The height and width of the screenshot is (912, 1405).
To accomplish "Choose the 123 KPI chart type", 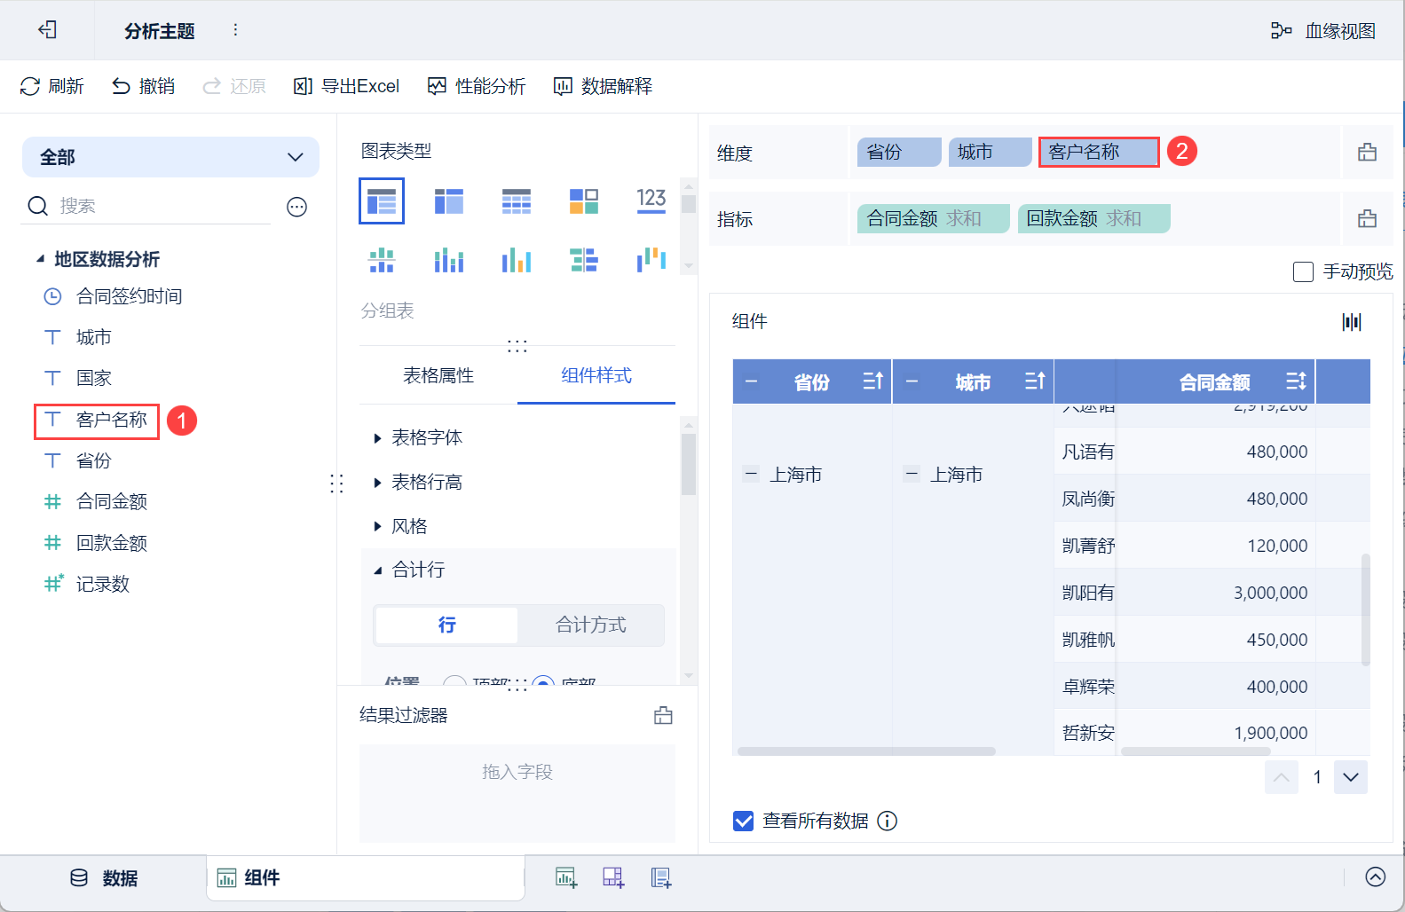I will click(651, 200).
